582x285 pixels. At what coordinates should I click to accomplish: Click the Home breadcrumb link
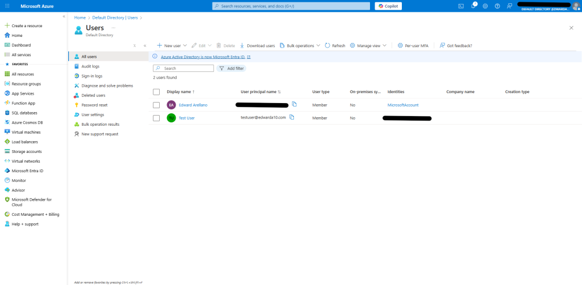tap(80, 18)
